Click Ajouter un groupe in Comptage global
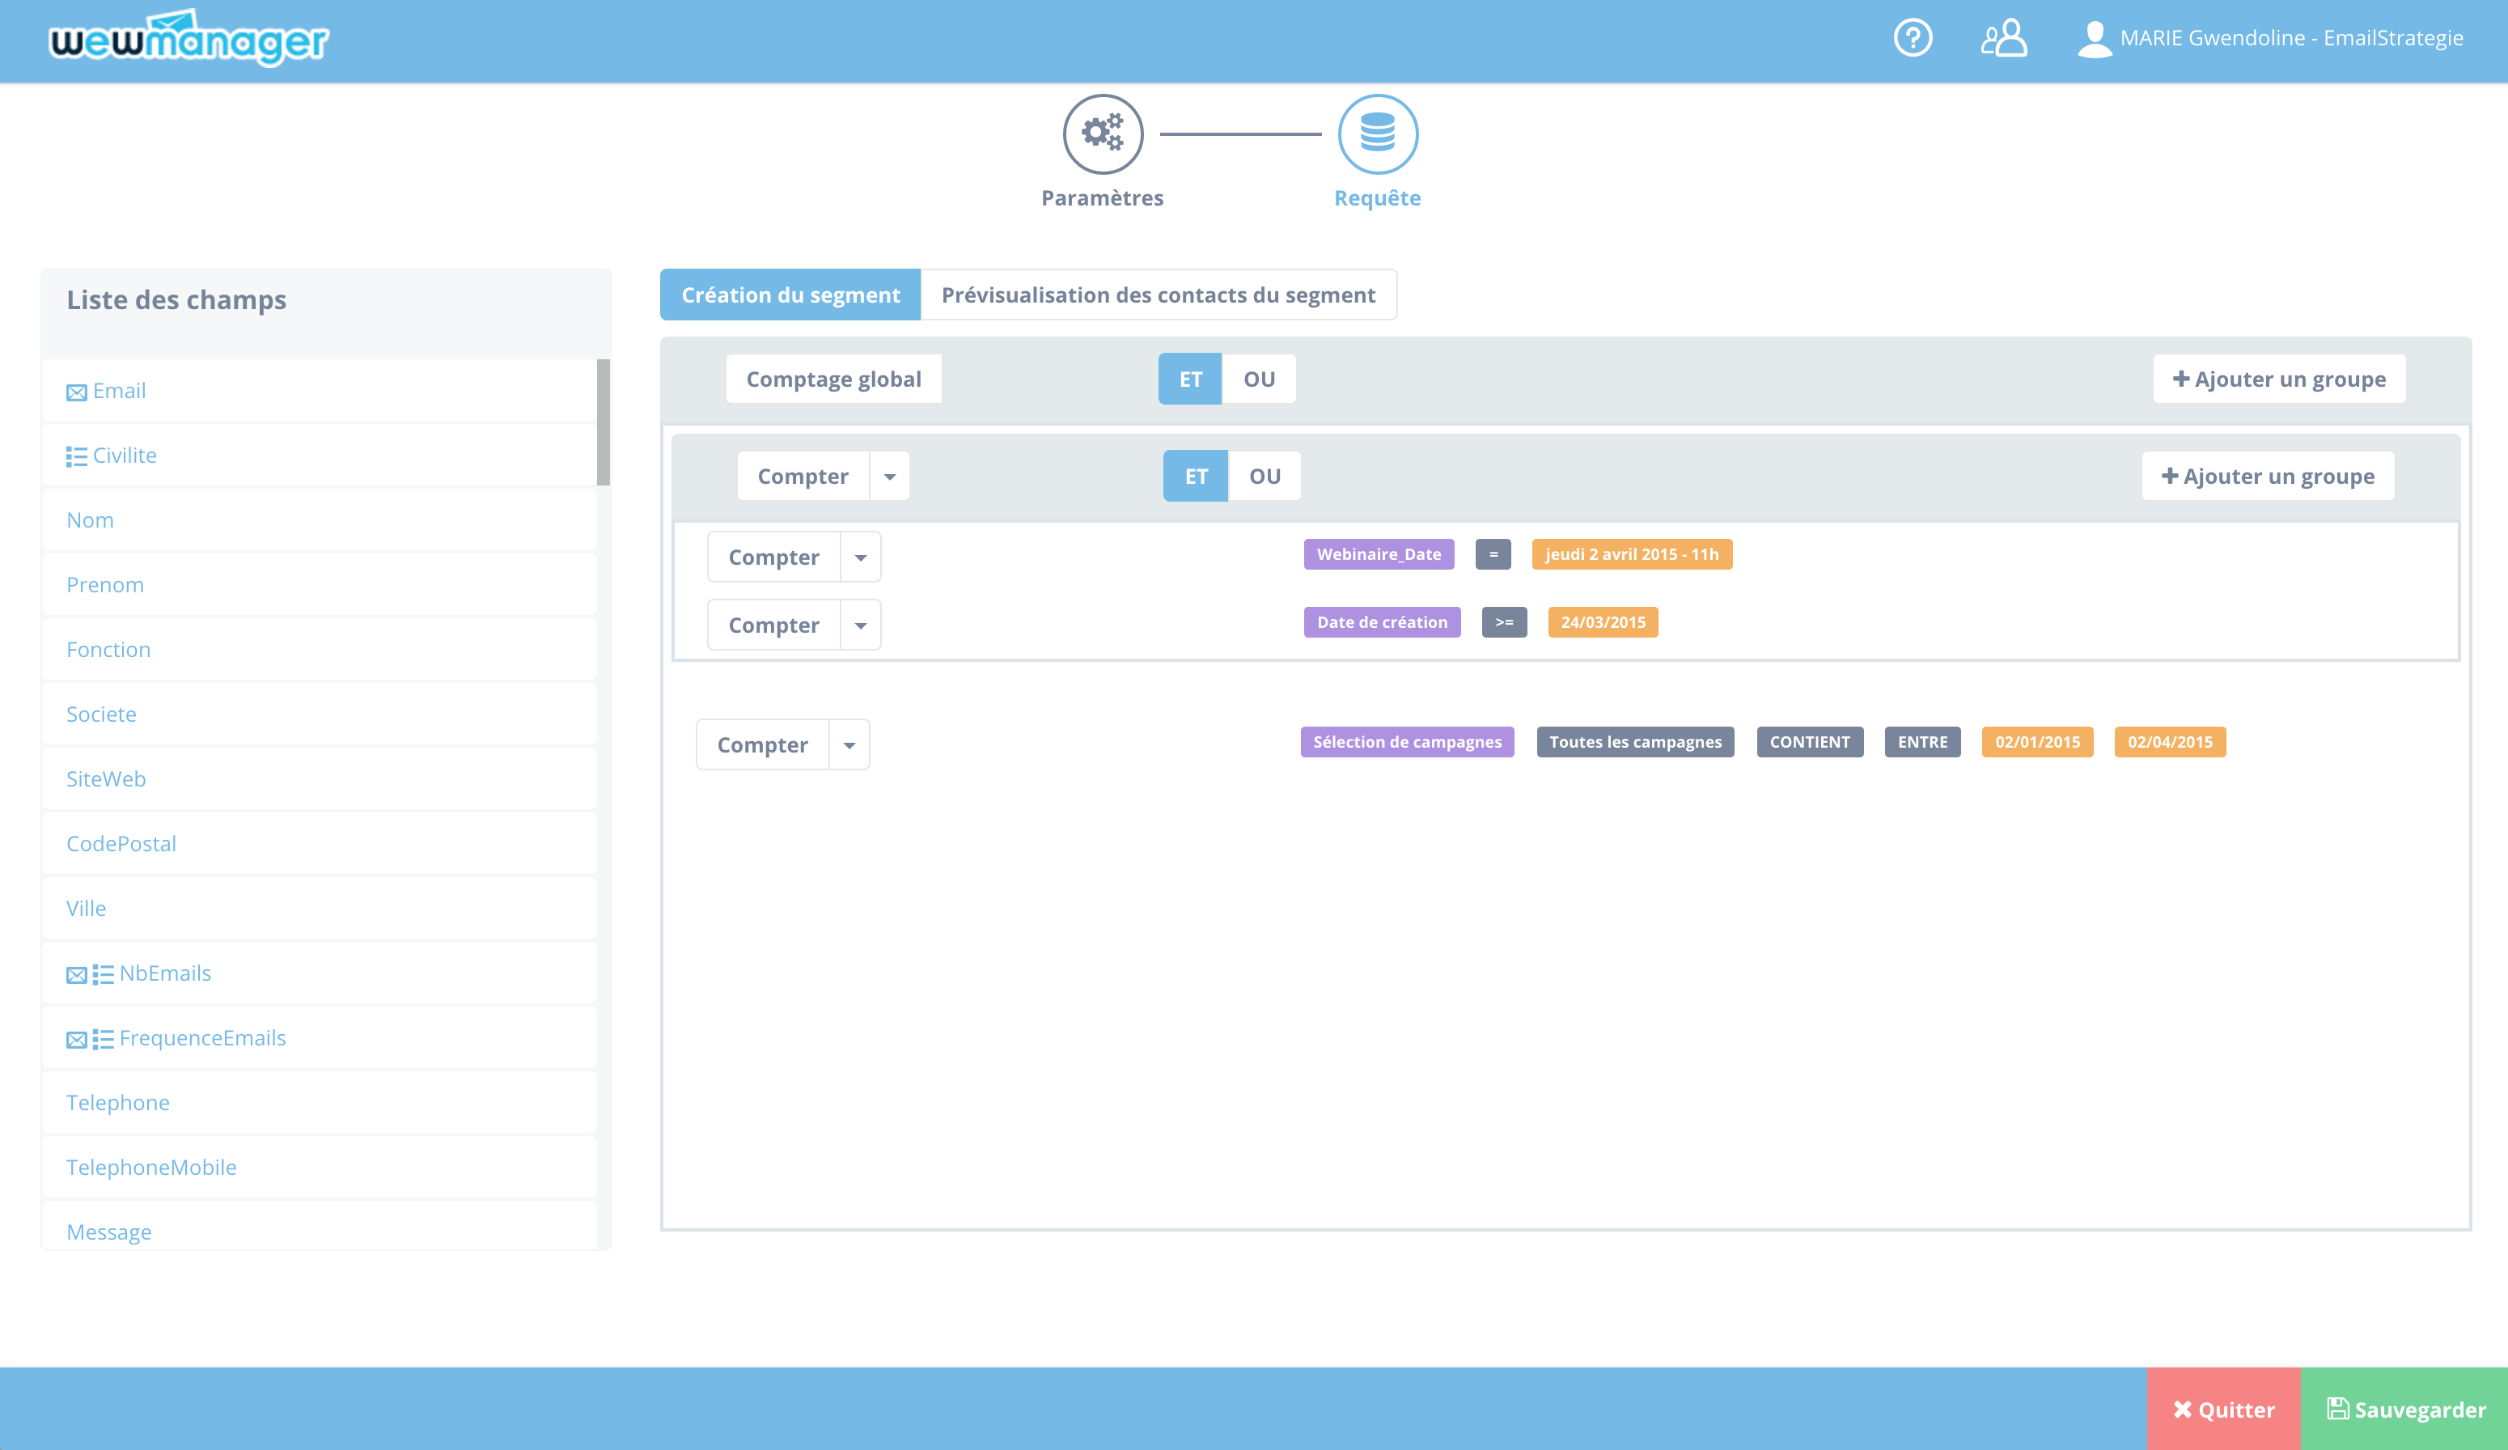The width and height of the screenshot is (2508, 1450). (x=2278, y=378)
